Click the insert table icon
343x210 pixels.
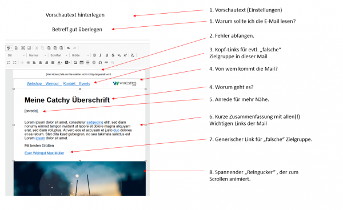pos(81,62)
